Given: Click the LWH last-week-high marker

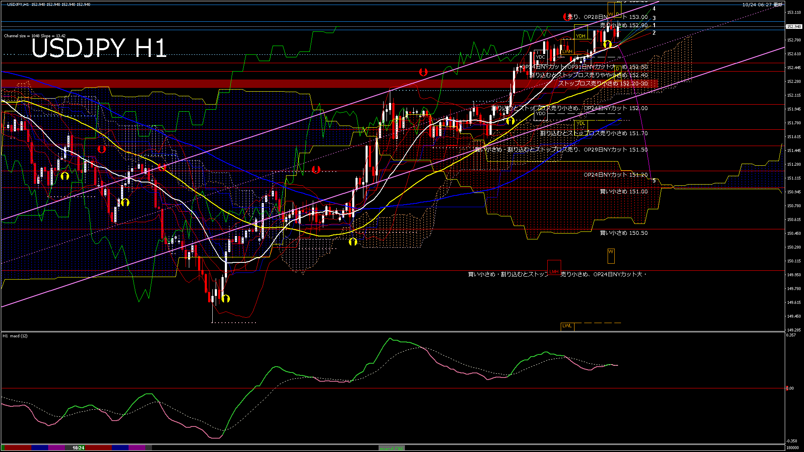Looking at the screenshot, I should click(567, 51).
